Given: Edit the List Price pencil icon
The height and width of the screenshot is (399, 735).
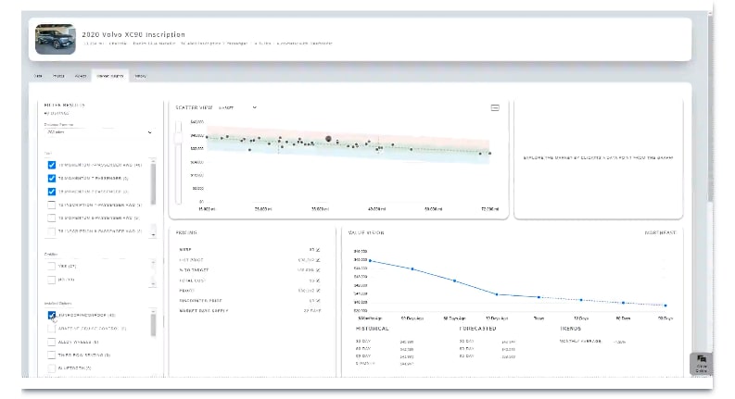Looking at the screenshot, I should pos(318,260).
